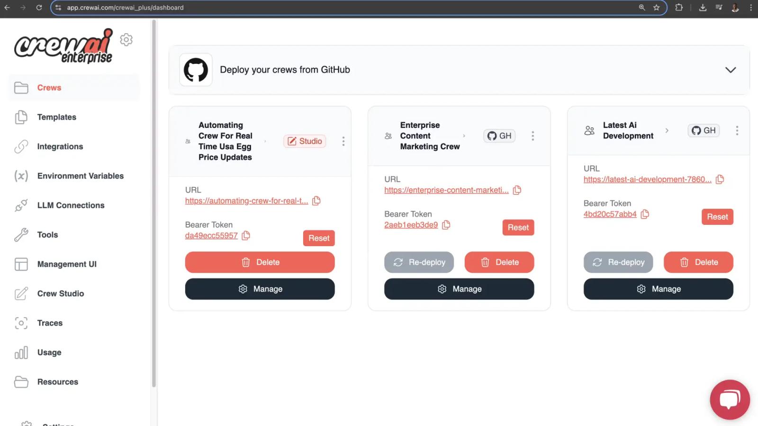Open Management UI in the sidebar
The width and height of the screenshot is (758, 426).
(x=74, y=264)
